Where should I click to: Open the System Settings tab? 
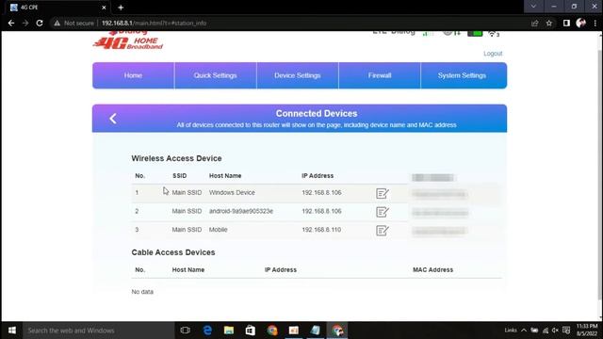click(462, 75)
